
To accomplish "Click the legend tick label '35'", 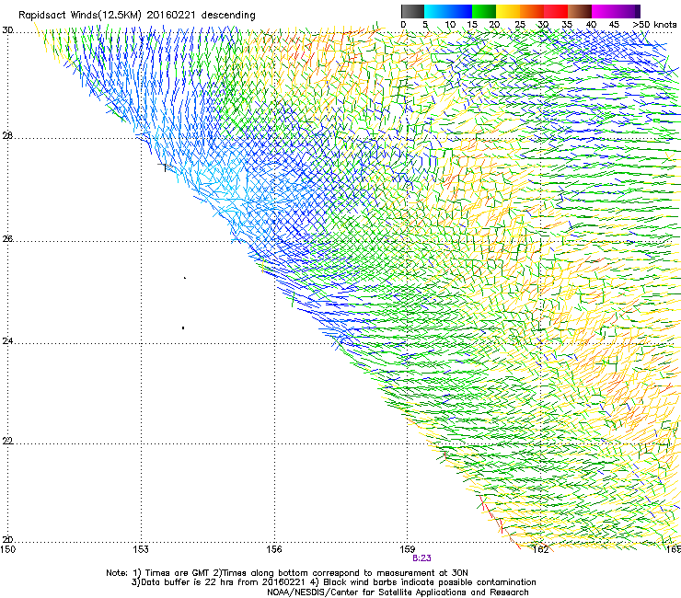I will pos(567,25).
